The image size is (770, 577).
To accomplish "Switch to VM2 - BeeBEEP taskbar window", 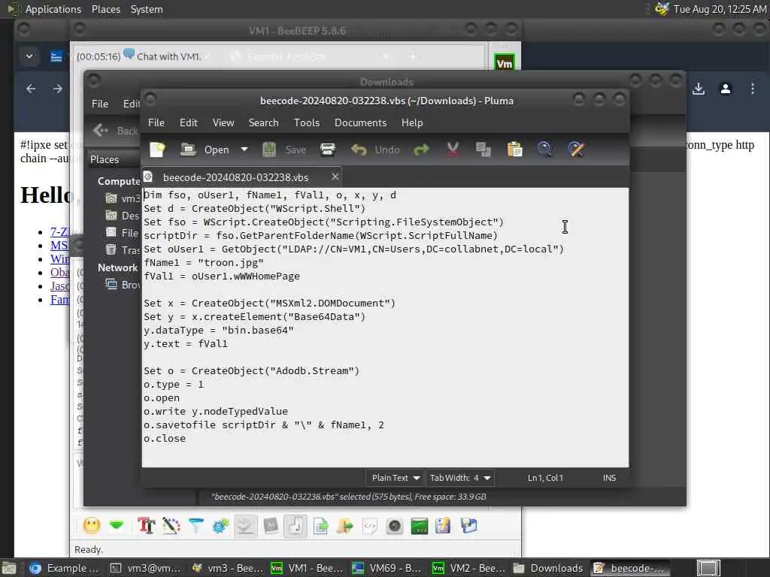I will [x=468, y=568].
